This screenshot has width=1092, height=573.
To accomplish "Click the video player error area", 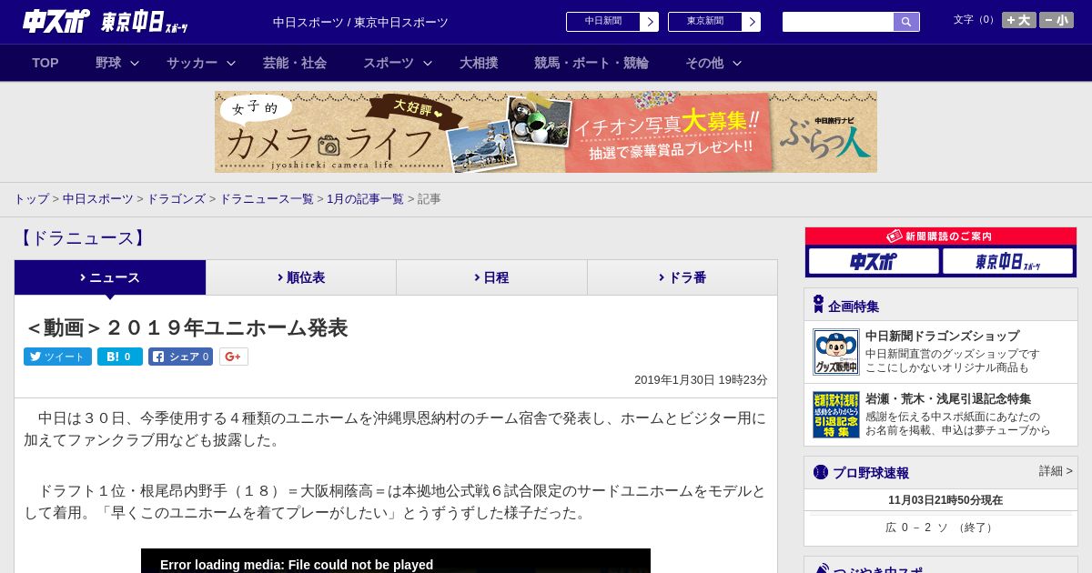I will (x=396, y=561).
